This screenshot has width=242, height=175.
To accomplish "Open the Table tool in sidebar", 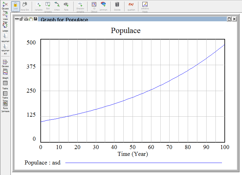I will coord(5,84).
